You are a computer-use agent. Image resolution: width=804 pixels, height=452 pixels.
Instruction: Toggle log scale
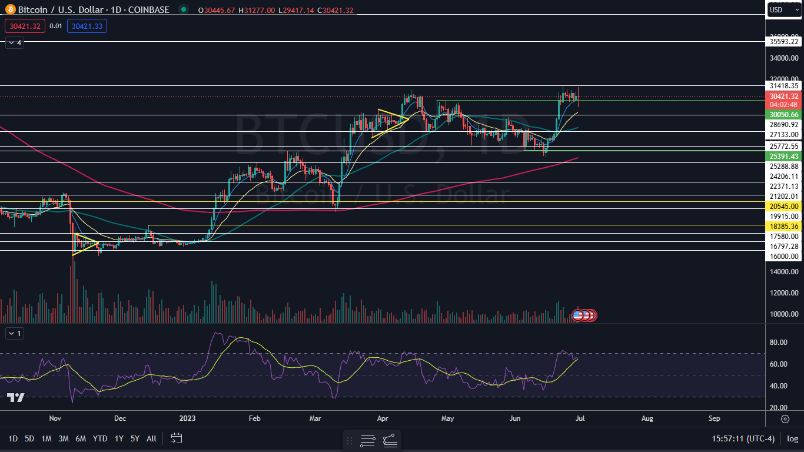tap(792, 438)
